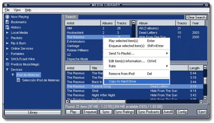Expand the Playlists tree node
The width and height of the screenshot is (214, 123).
[7, 38]
